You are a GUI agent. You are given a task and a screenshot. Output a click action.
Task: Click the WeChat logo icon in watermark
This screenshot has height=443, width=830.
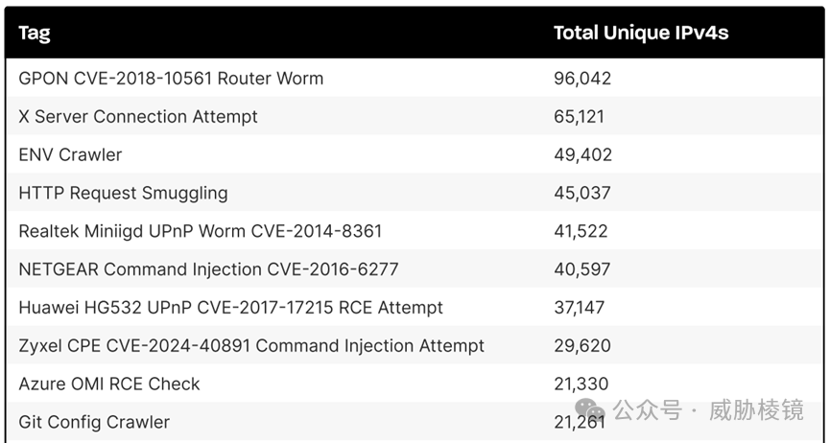click(590, 410)
